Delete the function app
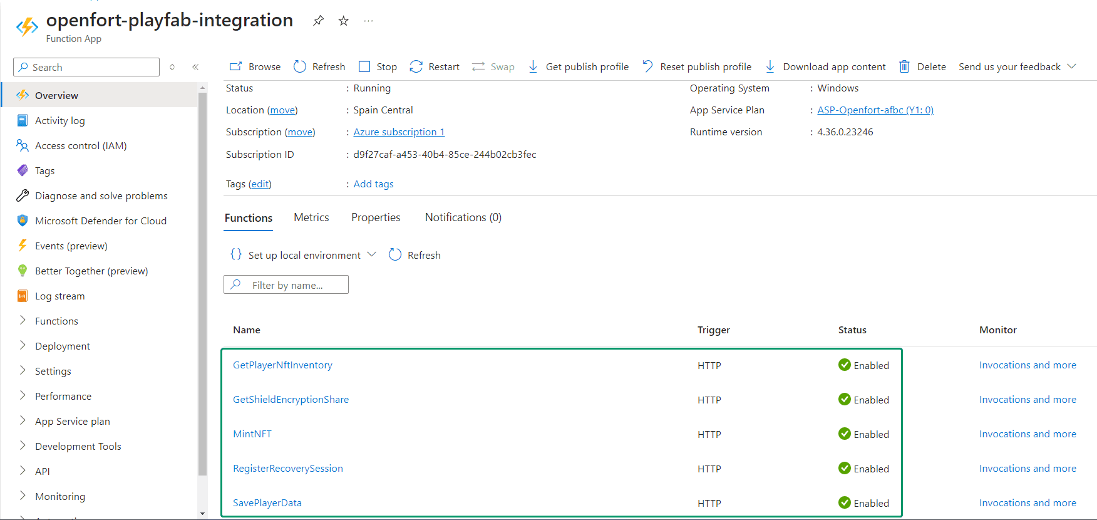1097x520 pixels. (x=922, y=66)
